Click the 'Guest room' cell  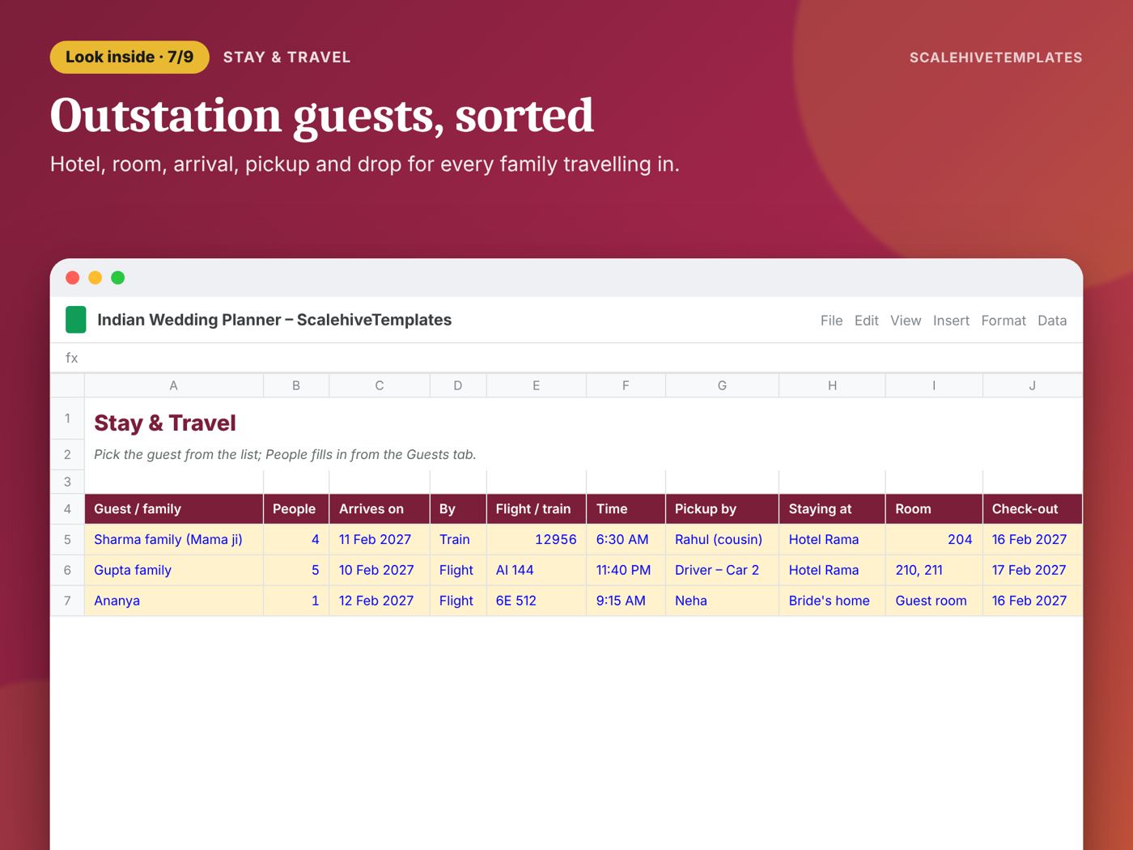coord(934,601)
